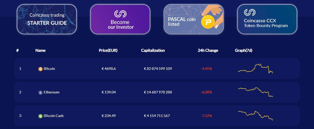Click the Ethereum coin icon
This screenshot has width=314, height=129.
pyautogui.click(x=40, y=92)
